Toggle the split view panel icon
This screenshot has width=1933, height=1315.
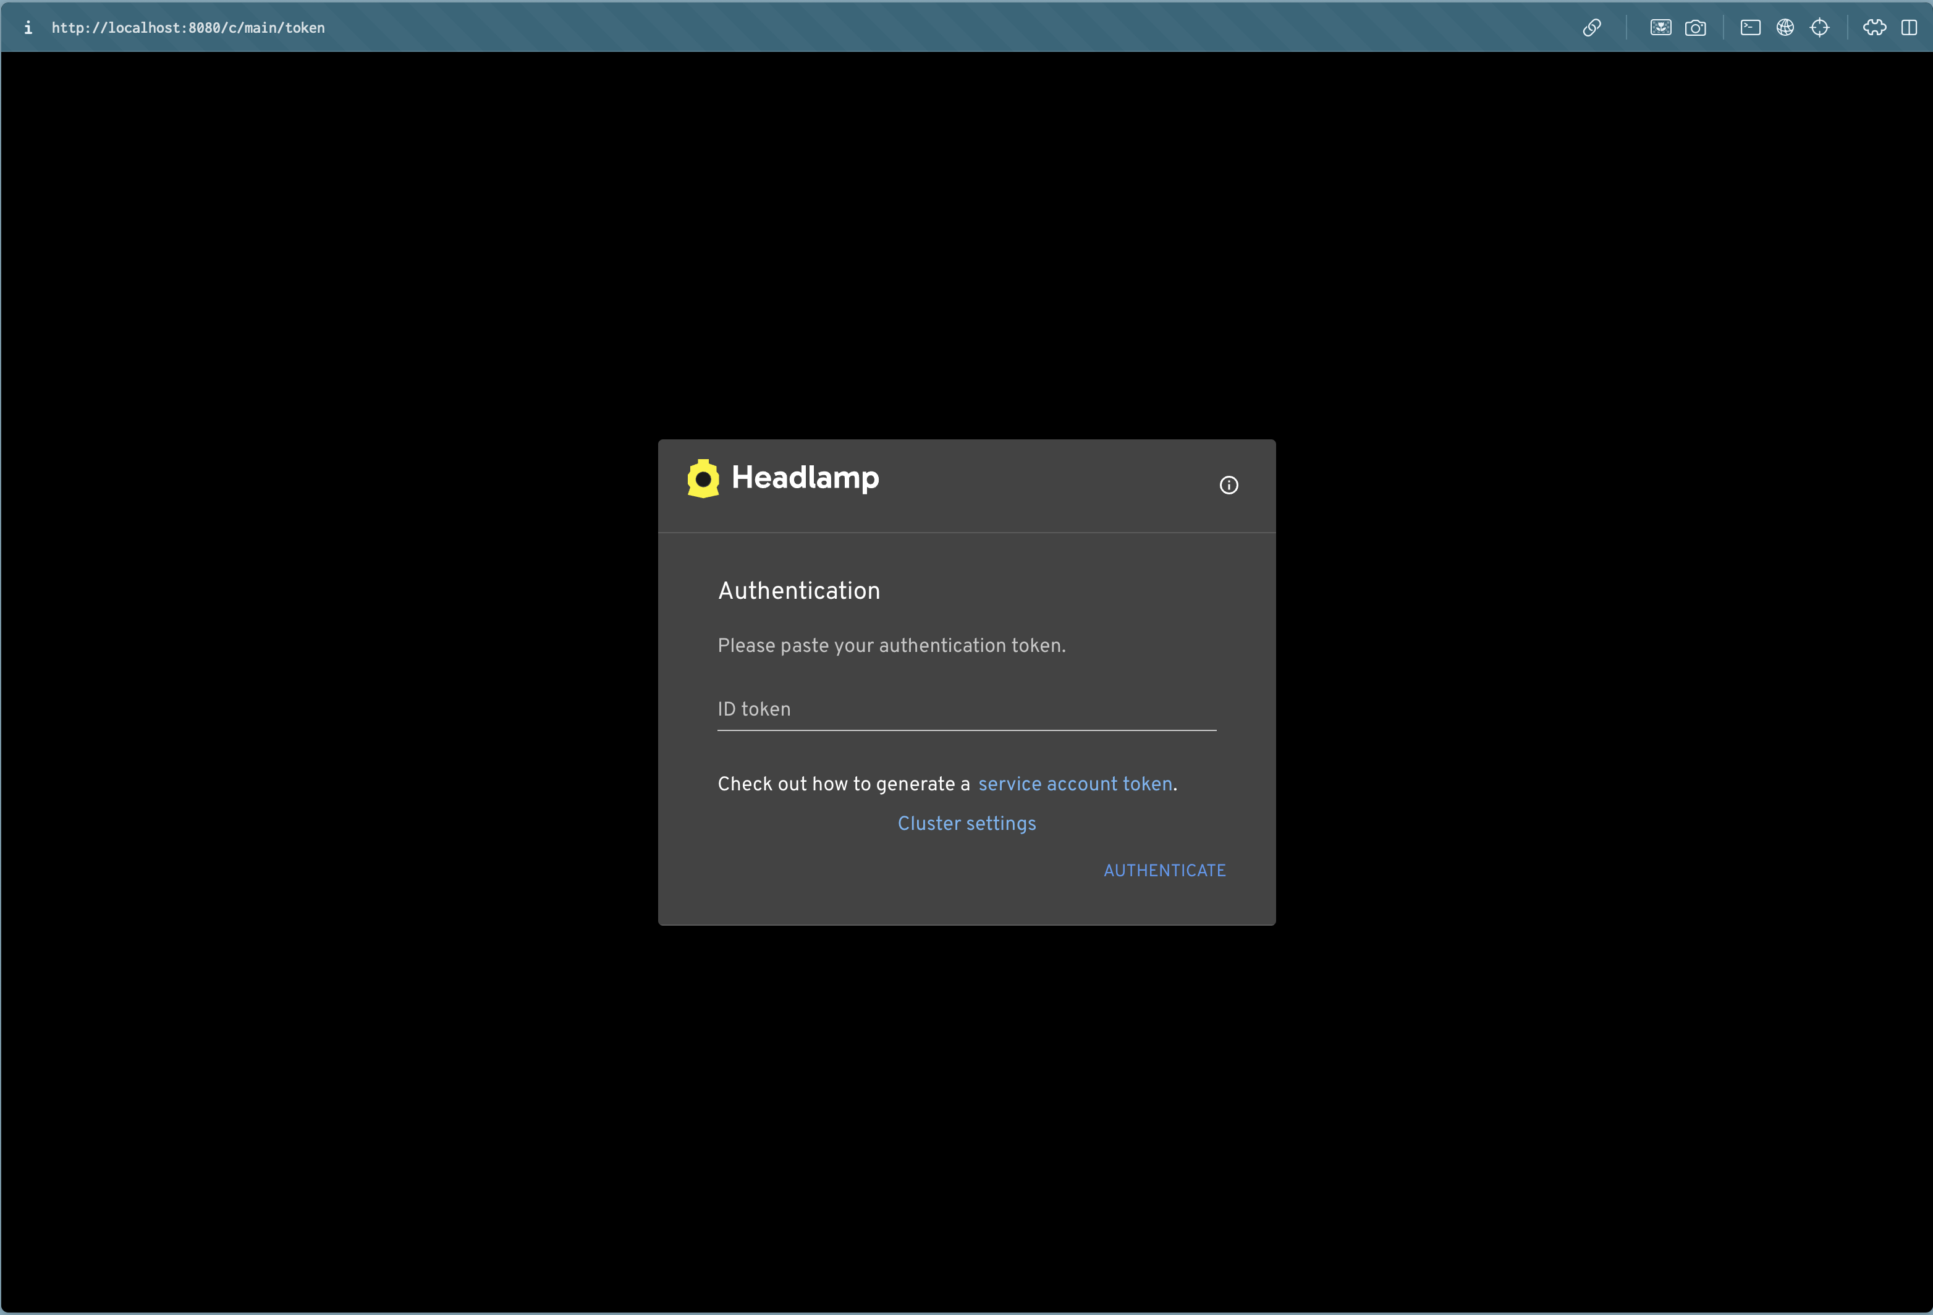point(1909,27)
